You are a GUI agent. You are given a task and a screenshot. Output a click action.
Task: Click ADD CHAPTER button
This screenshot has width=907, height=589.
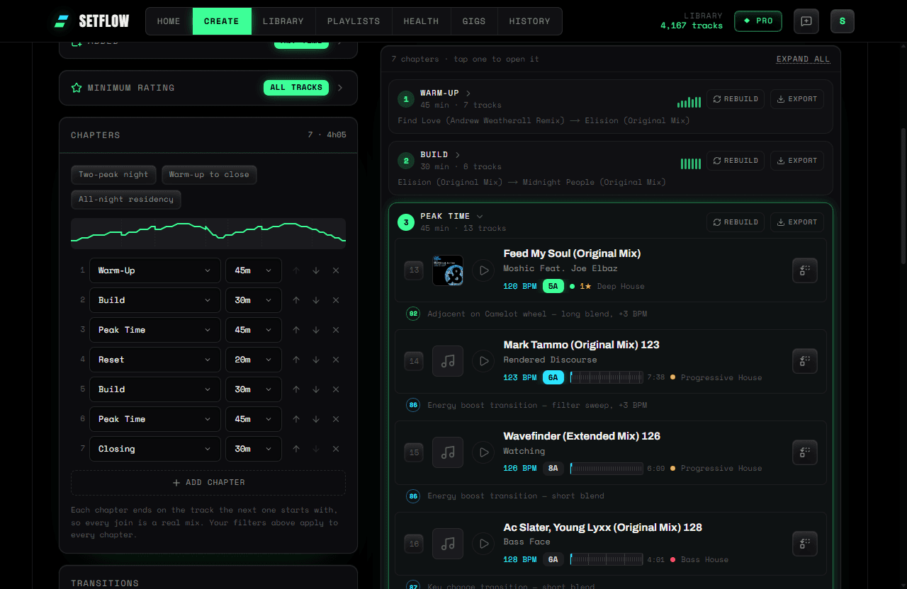[x=208, y=482]
